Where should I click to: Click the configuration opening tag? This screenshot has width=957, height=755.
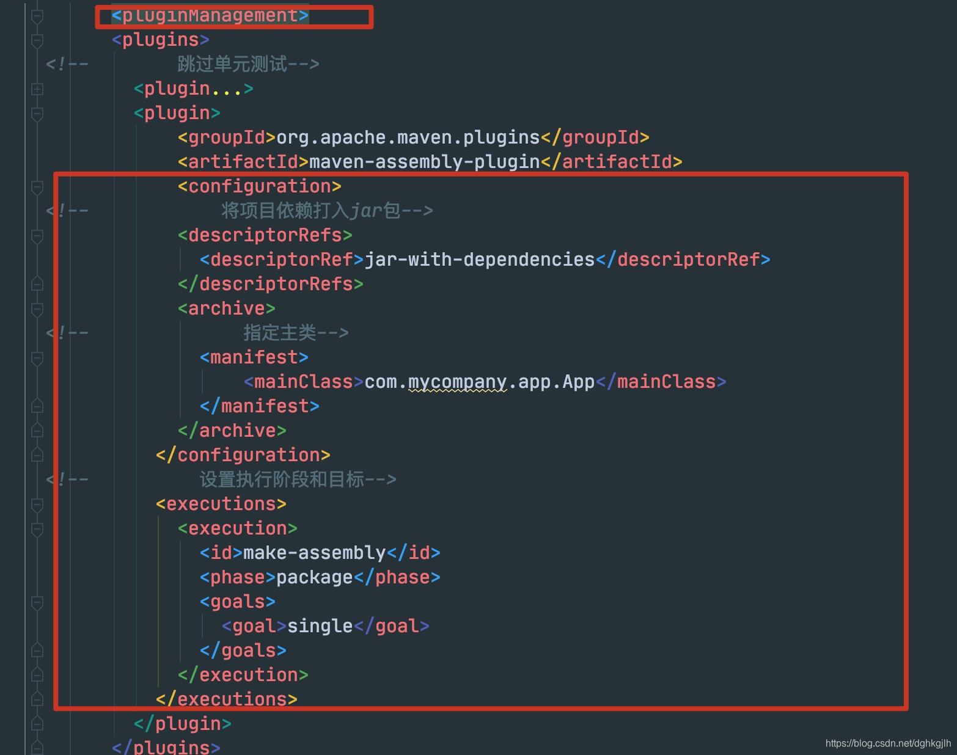tap(260, 187)
